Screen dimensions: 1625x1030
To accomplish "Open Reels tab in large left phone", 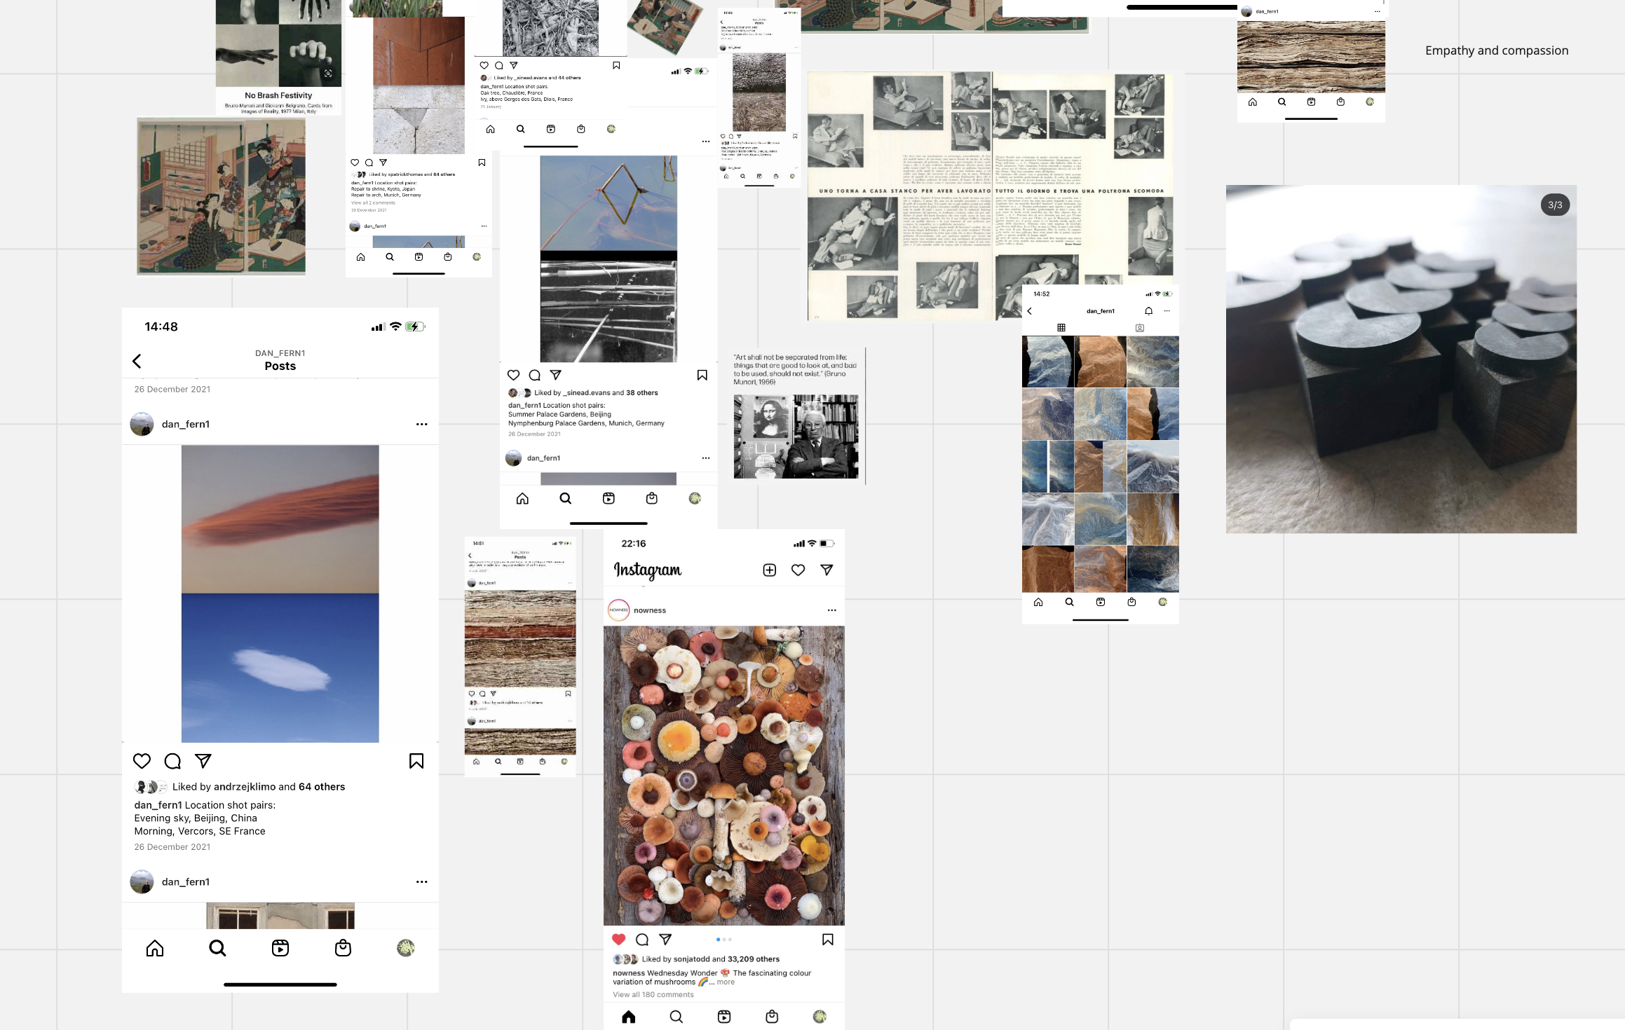I will [x=280, y=948].
